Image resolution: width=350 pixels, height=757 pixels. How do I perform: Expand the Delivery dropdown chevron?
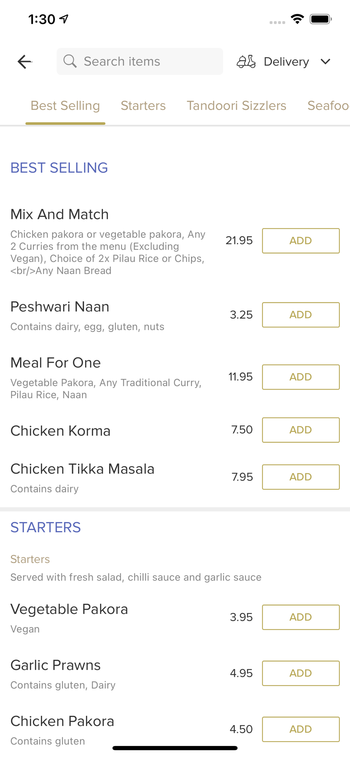tap(325, 61)
